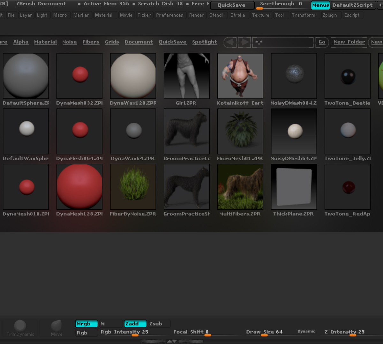Open the DynaMesh064 project thumbnail

(x=79, y=131)
